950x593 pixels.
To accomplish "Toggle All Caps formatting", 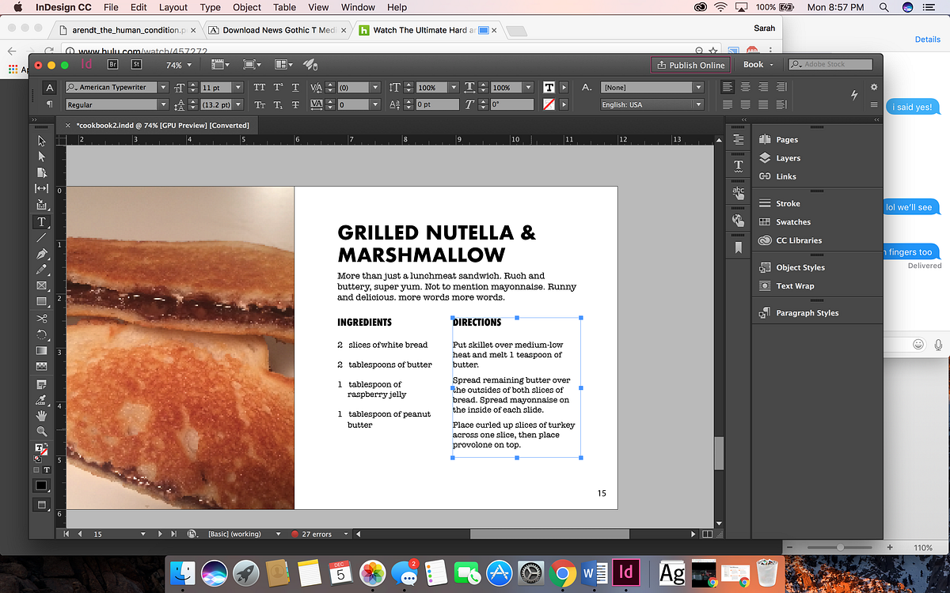I will pyautogui.click(x=260, y=88).
